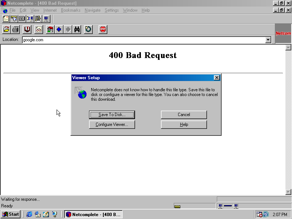
Task: Click the blue Back arrow
Action: pyautogui.click(x=59, y=29)
